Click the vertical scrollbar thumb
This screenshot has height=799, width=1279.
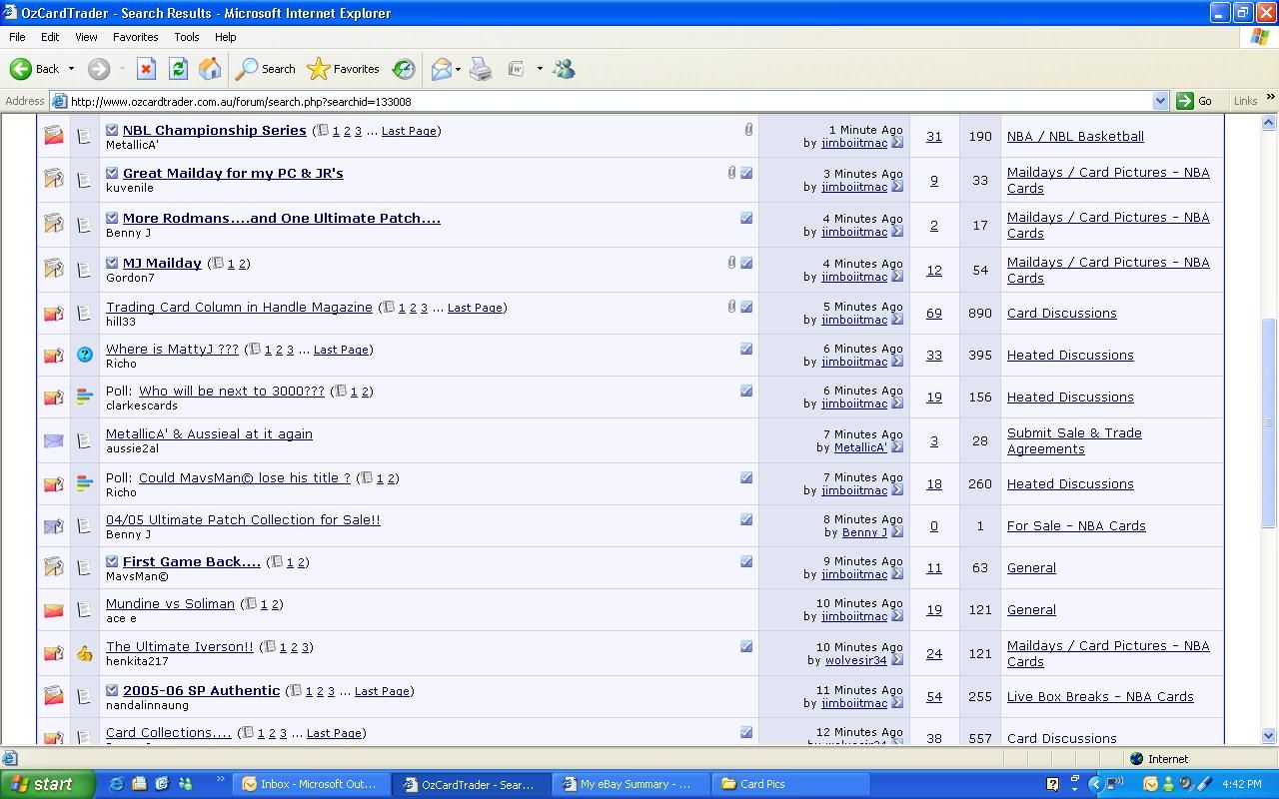[1269, 423]
